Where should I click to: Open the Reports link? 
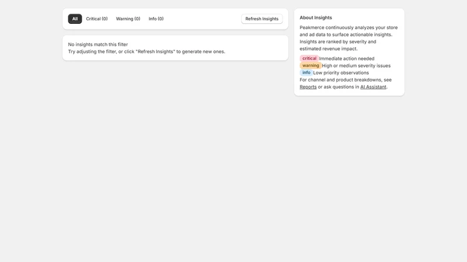coord(308,87)
